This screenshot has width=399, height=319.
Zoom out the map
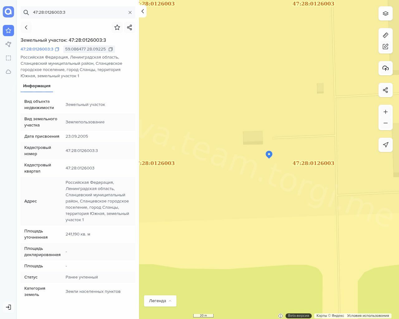tap(385, 123)
